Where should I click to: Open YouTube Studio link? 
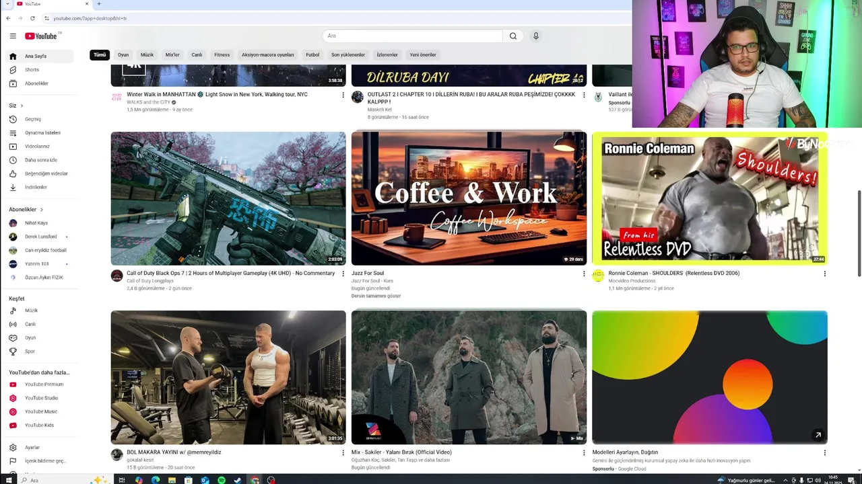[x=40, y=398]
